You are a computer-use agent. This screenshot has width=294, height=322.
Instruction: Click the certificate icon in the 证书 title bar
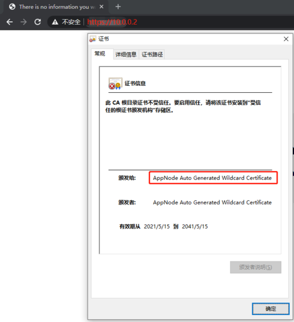pyautogui.click(x=93, y=39)
